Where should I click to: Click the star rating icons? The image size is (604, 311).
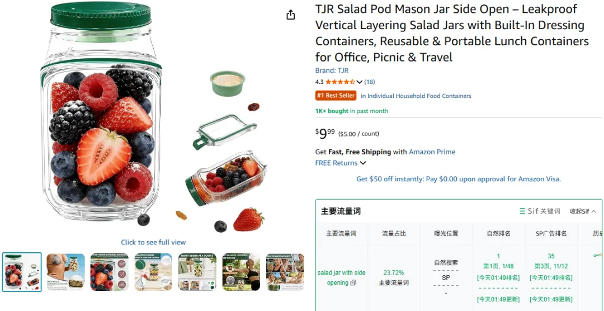coord(340,82)
